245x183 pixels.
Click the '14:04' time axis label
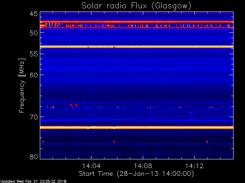91,166
